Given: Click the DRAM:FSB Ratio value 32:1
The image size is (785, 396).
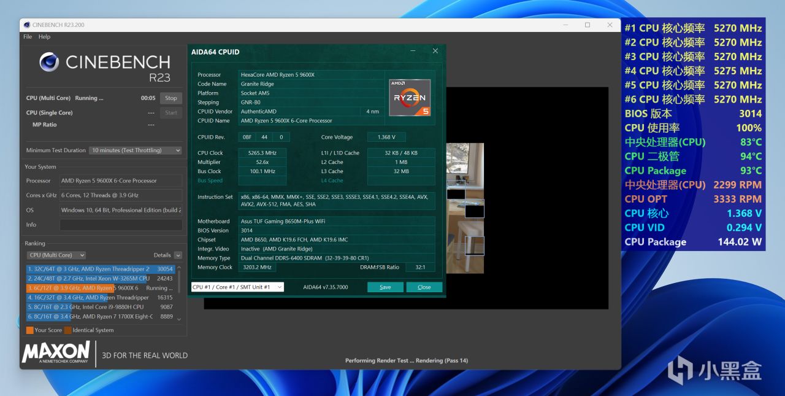Looking at the screenshot, I should tap(419, 268).
